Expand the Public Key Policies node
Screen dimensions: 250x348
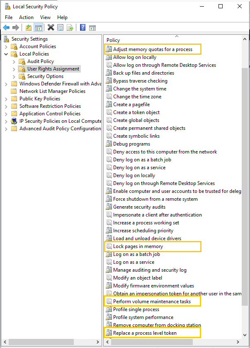pos(6,99)
